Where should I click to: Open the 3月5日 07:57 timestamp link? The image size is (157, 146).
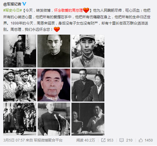(14, 140)
